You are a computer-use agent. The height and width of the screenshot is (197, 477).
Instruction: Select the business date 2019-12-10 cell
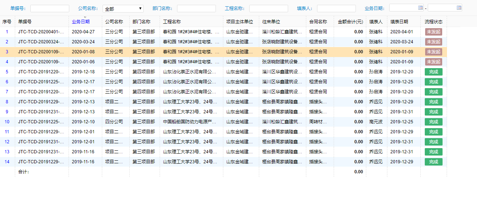click(x=83, y=122)
